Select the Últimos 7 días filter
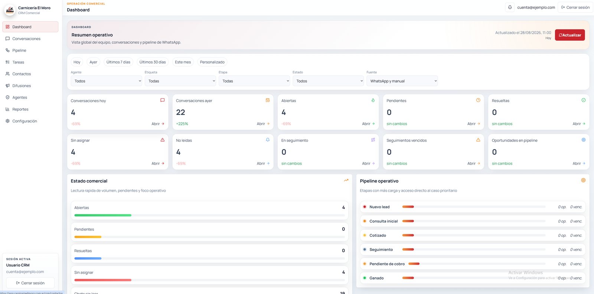The height and width of the screenshot is (294, 594). [118, 62]
